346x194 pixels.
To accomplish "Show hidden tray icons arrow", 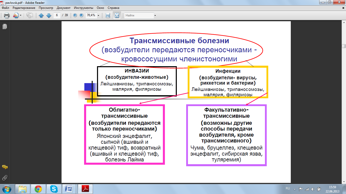I will 295,189.
